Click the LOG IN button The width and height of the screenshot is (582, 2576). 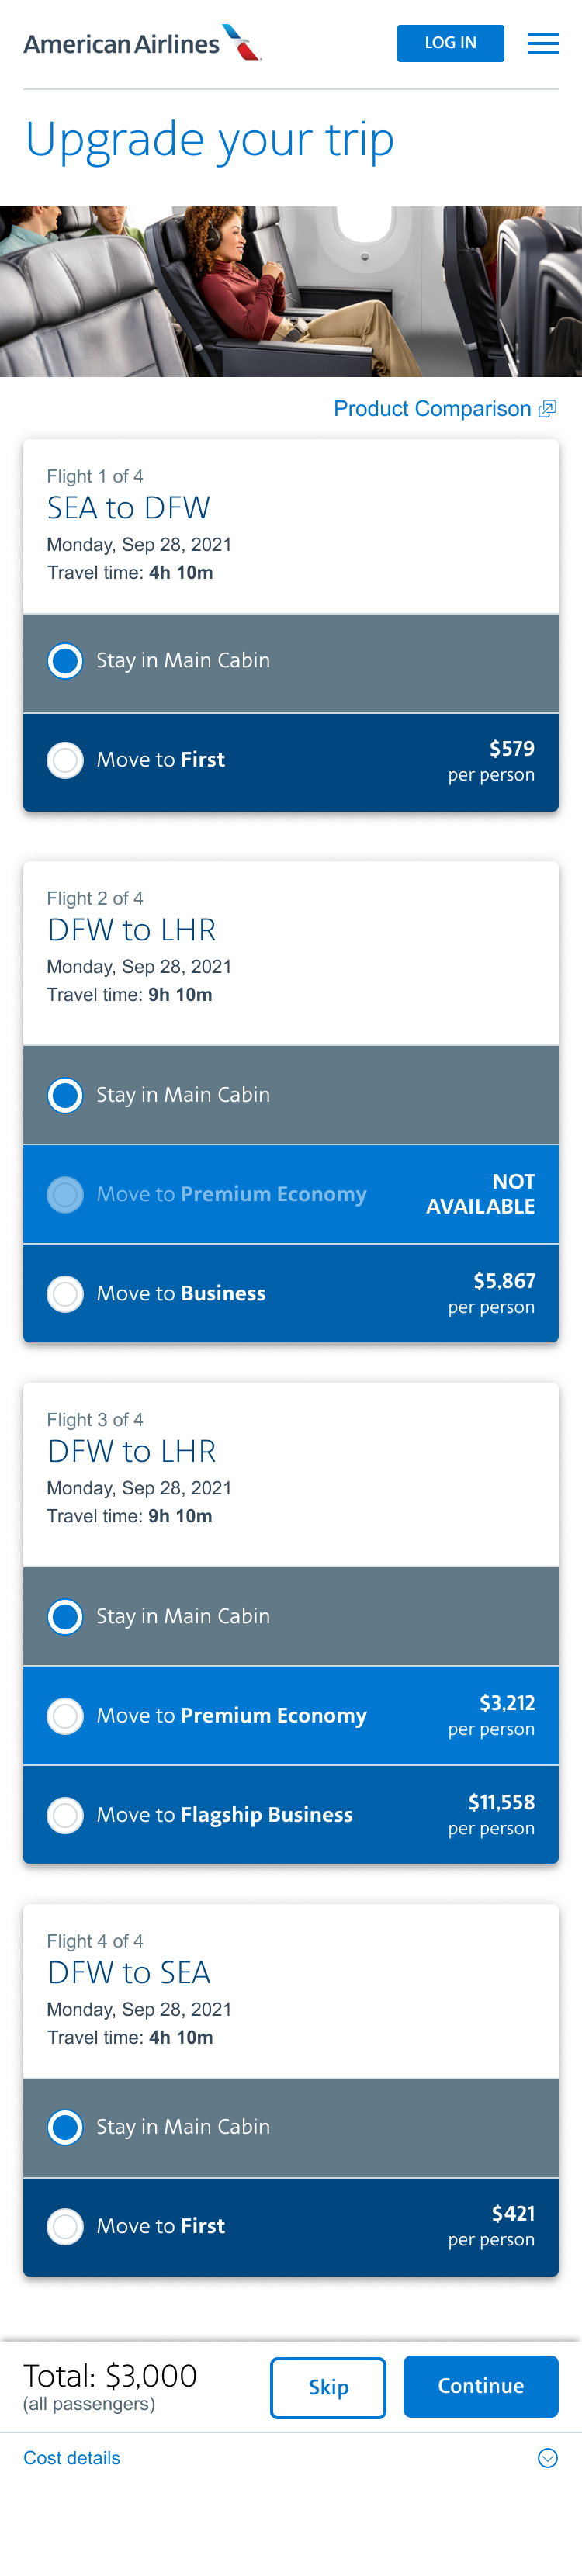[x=450, y=43]
